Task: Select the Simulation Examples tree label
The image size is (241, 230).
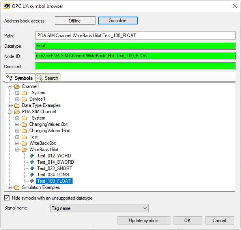Action: 41,187
